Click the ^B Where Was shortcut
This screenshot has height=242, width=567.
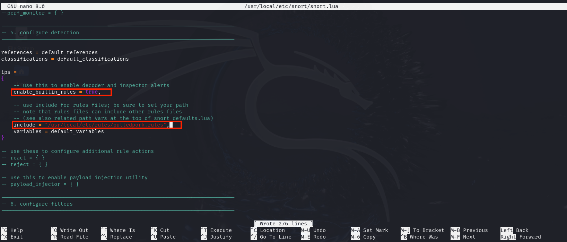[x=419, y=237]
